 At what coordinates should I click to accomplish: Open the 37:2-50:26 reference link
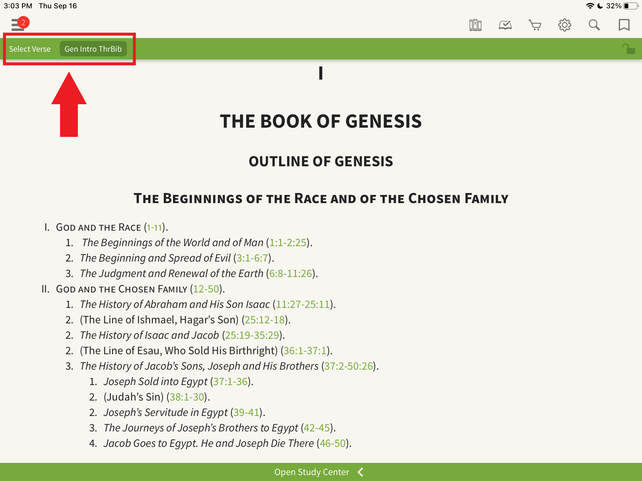(x=349, y=366)
